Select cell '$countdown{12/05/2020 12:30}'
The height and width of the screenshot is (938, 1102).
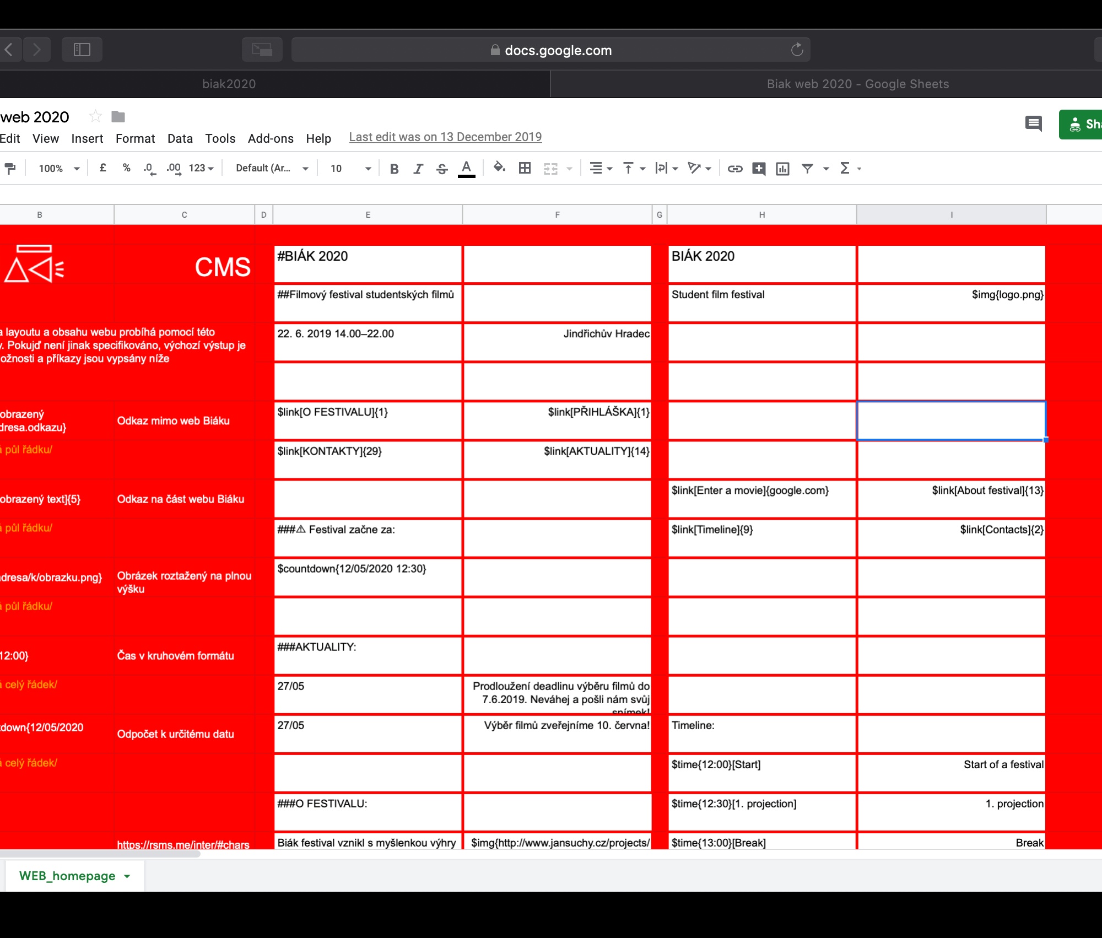(368, 578)
